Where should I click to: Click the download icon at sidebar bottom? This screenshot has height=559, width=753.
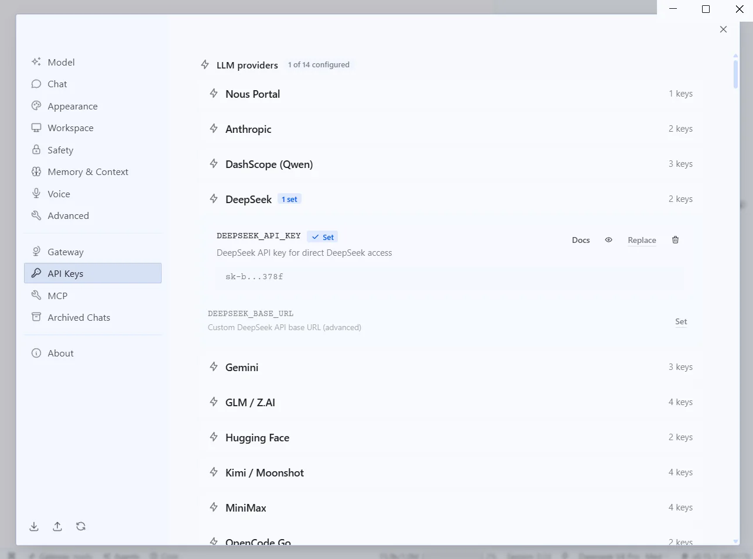click(x=34, y=526)
